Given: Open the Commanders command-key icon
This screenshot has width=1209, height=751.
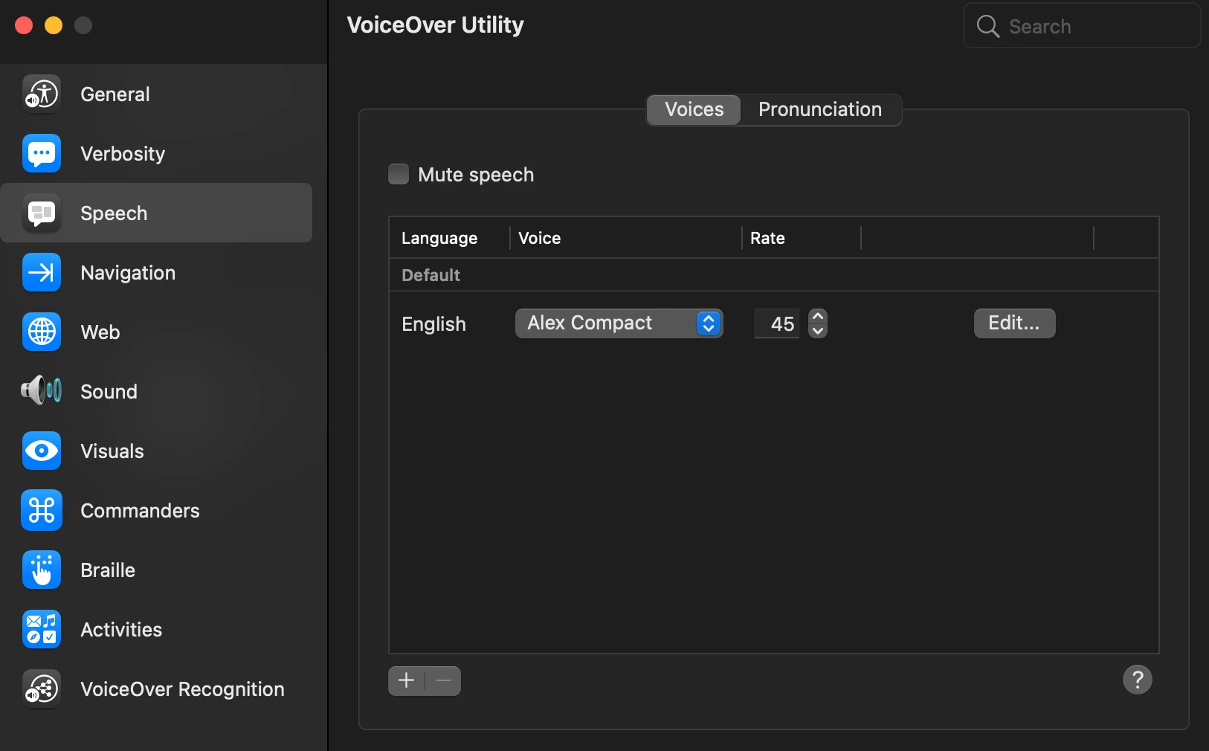Looking at the screenshot, I should pos(42,511).
